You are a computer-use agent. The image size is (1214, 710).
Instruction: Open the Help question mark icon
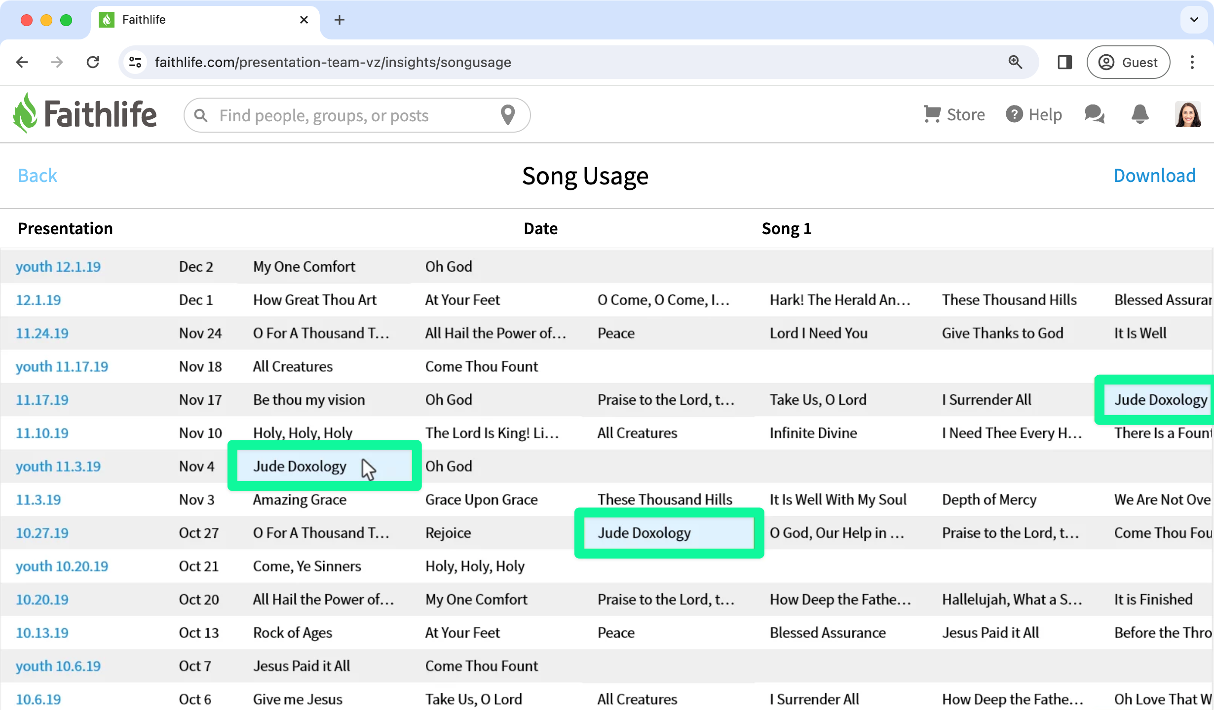point(1014,114)
